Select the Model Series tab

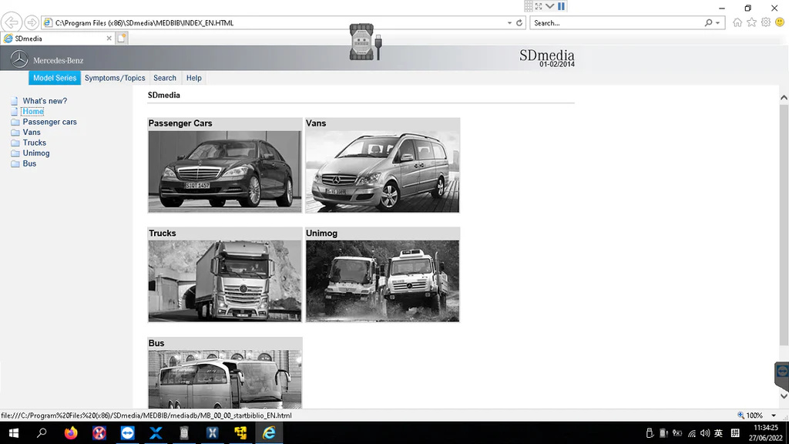(55, 78)
